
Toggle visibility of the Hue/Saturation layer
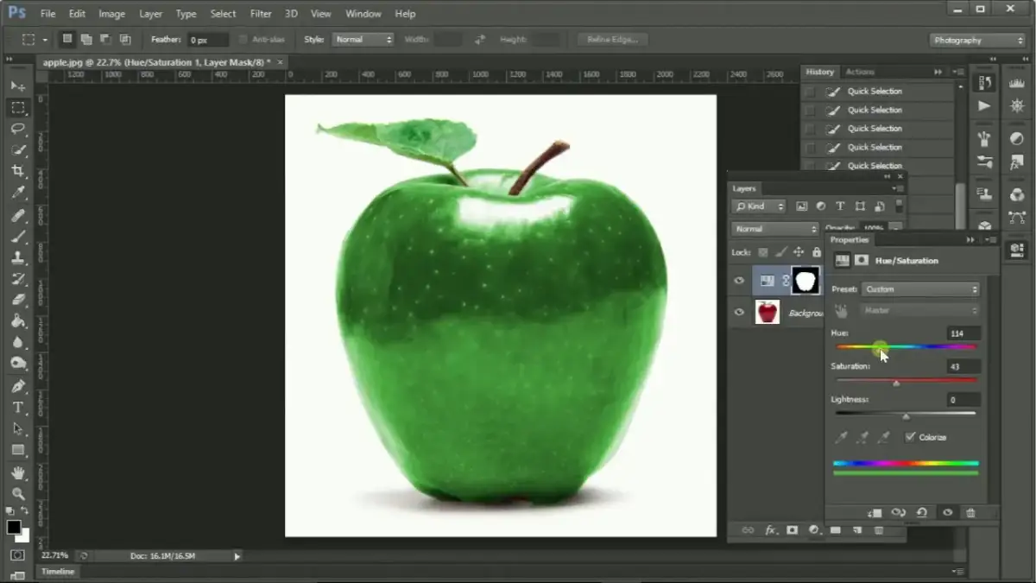tap(740, 281)
